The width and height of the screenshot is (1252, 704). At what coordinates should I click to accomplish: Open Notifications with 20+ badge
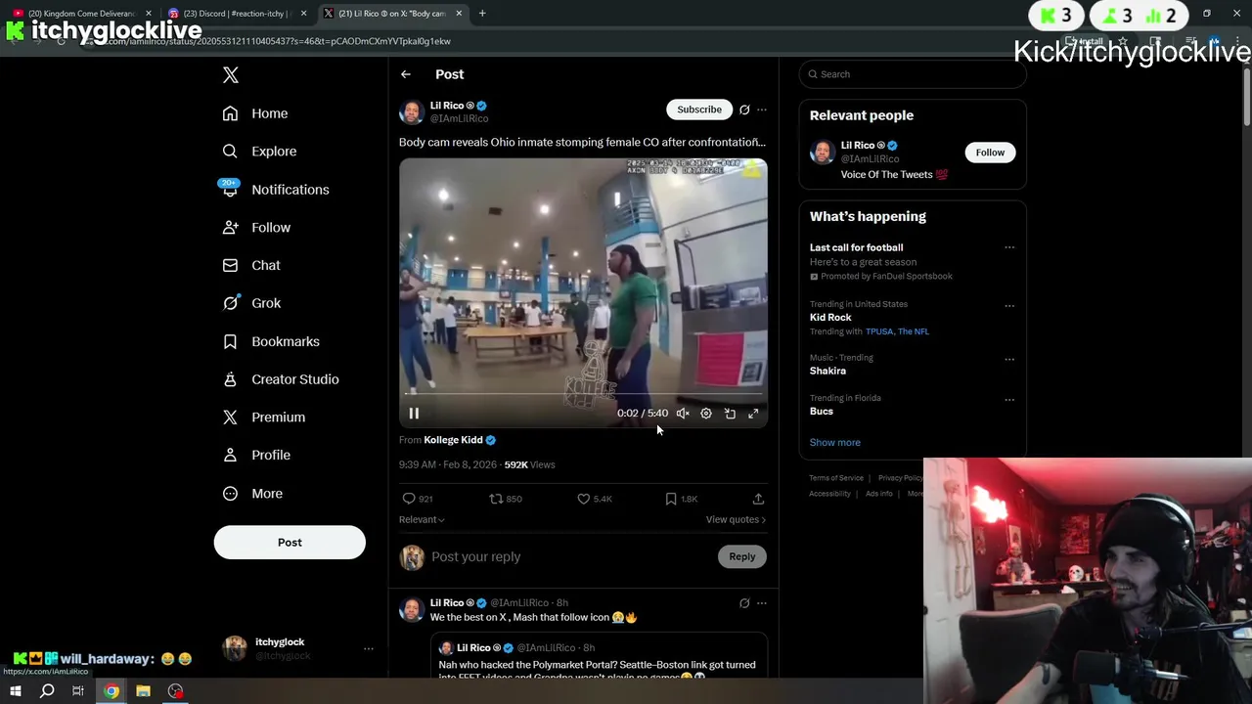pyautogui.click(x=275, y=190)
